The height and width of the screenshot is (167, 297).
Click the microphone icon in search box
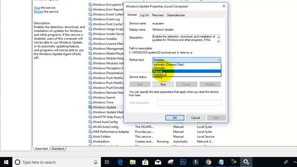point(96,162)
